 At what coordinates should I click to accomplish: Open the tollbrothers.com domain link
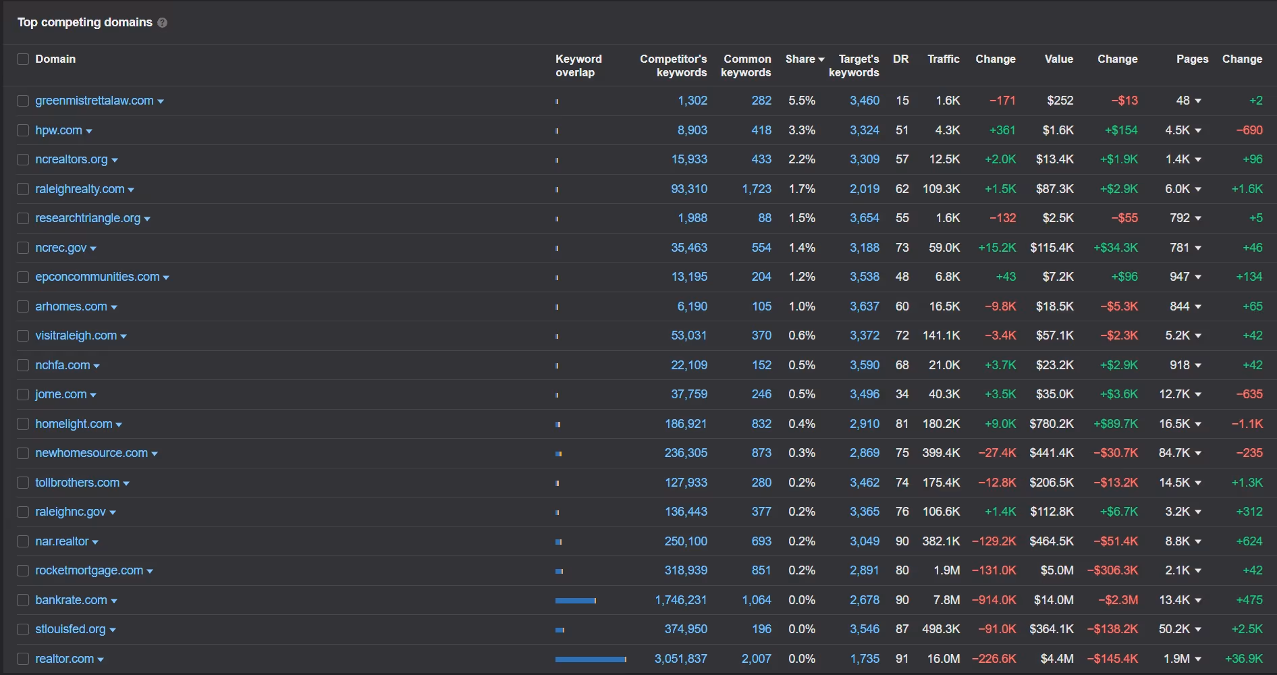[78, 483]
